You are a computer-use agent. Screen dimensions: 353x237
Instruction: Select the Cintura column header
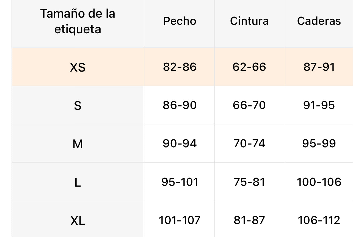[249, 21]
